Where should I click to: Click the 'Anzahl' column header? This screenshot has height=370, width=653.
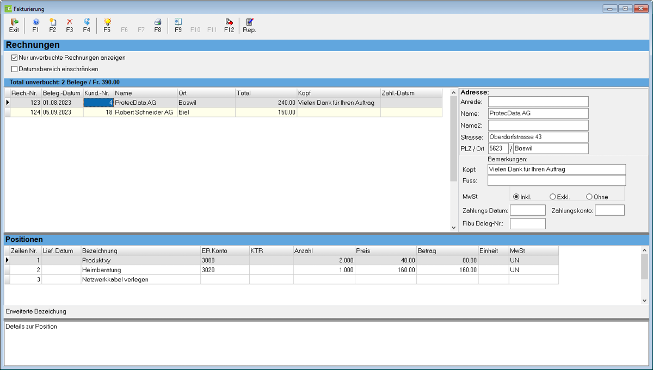click(324, 250)
